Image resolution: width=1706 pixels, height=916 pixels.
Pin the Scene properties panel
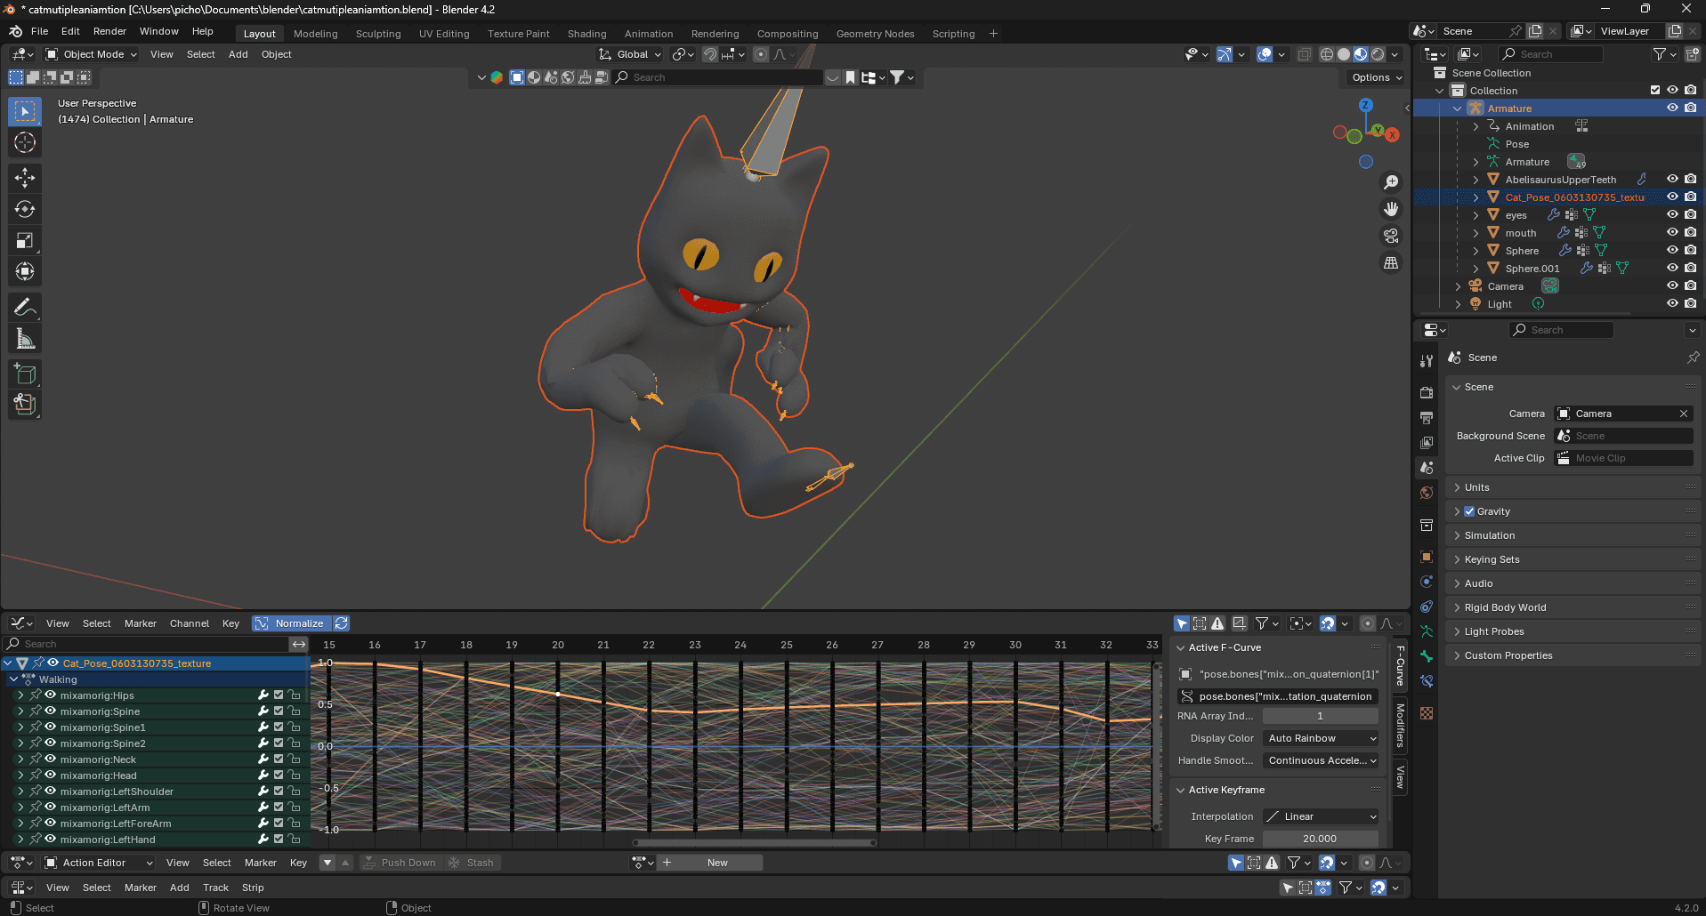point(1693,358)
